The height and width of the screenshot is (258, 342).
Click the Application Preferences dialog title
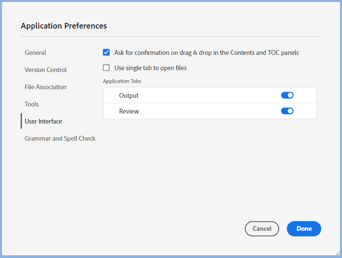pyautogui.click(x=64, y=26)
